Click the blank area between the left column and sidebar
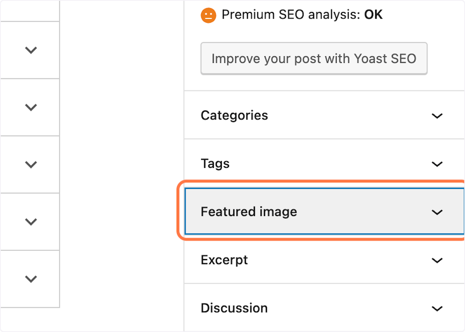 click(x=122, y=166)
